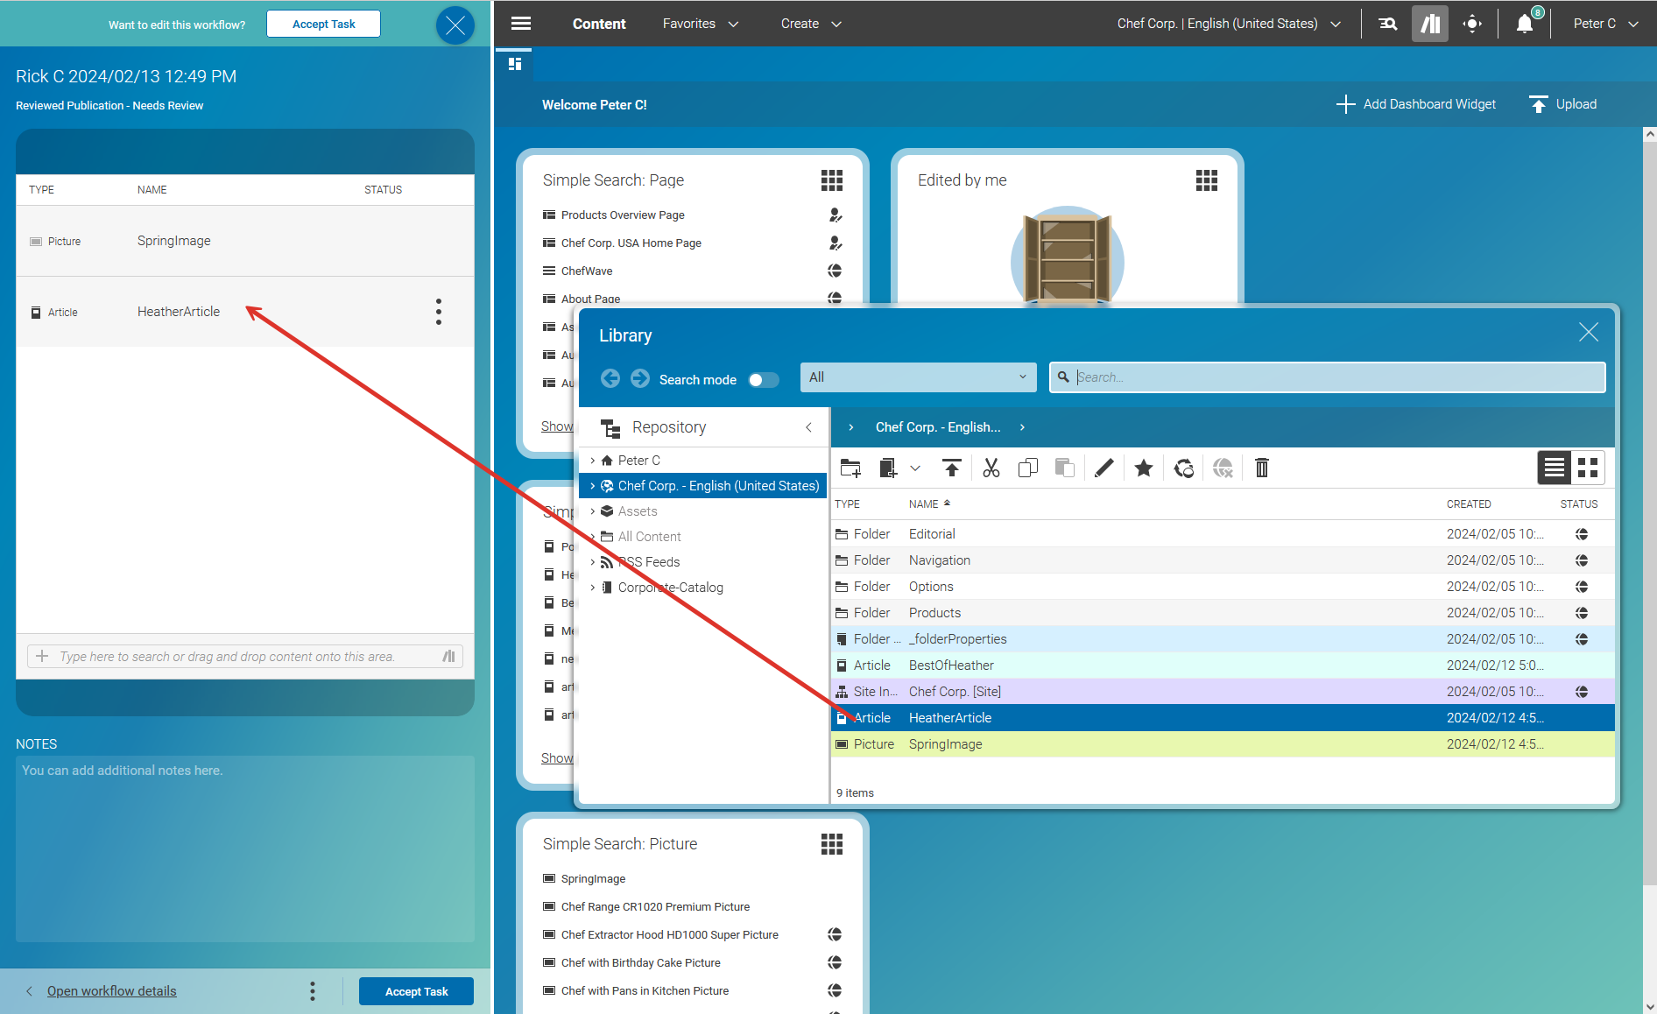1657x1014 pixels.
Task: Click the Delete trash icon
Action: 1261,468
